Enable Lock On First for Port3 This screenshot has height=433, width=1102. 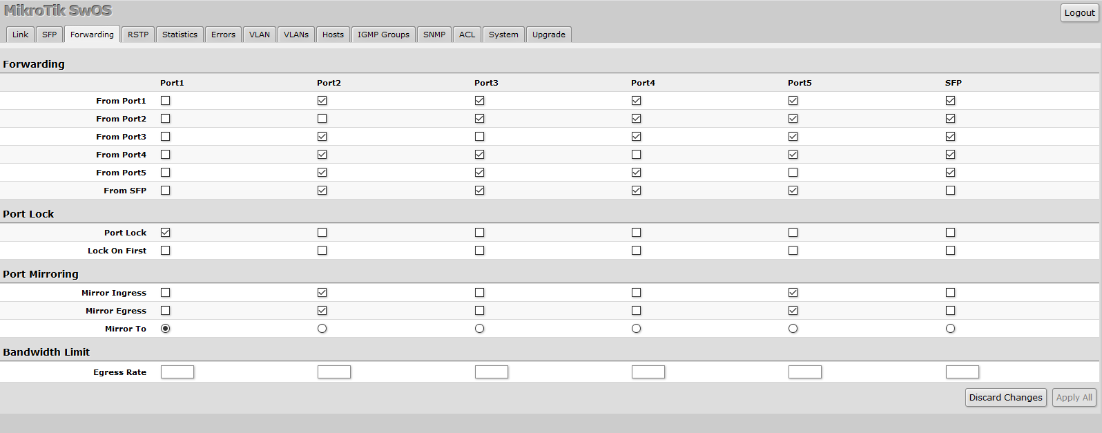coord(480,251)
